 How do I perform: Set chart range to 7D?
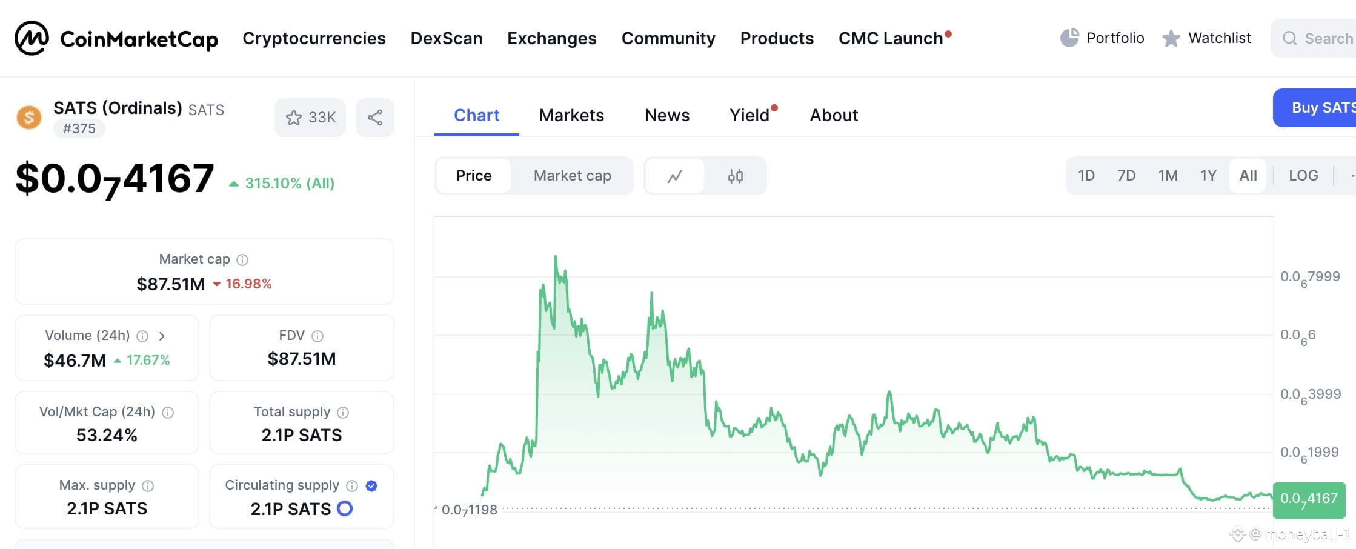point(1126,176)
